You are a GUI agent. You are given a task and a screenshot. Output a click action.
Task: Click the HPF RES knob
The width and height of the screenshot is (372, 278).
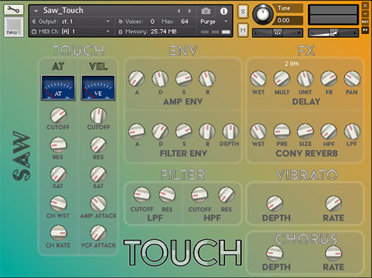click(226, 195)
